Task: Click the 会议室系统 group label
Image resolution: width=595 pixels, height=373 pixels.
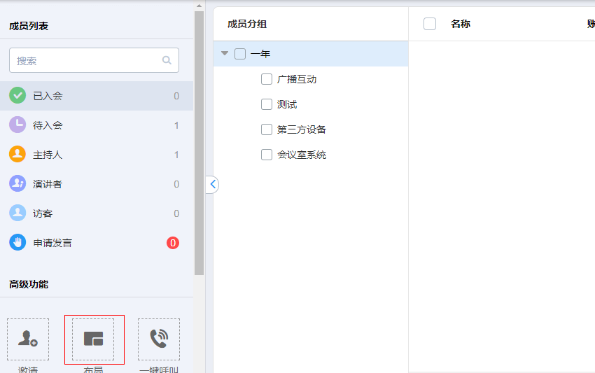Action: [x=302, y=155]
